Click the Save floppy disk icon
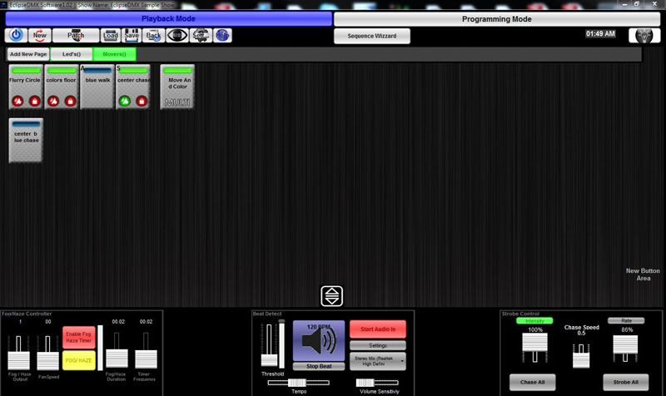Viewport: 666px width, 396px height. pyautogui.click(x=132, y=35)
